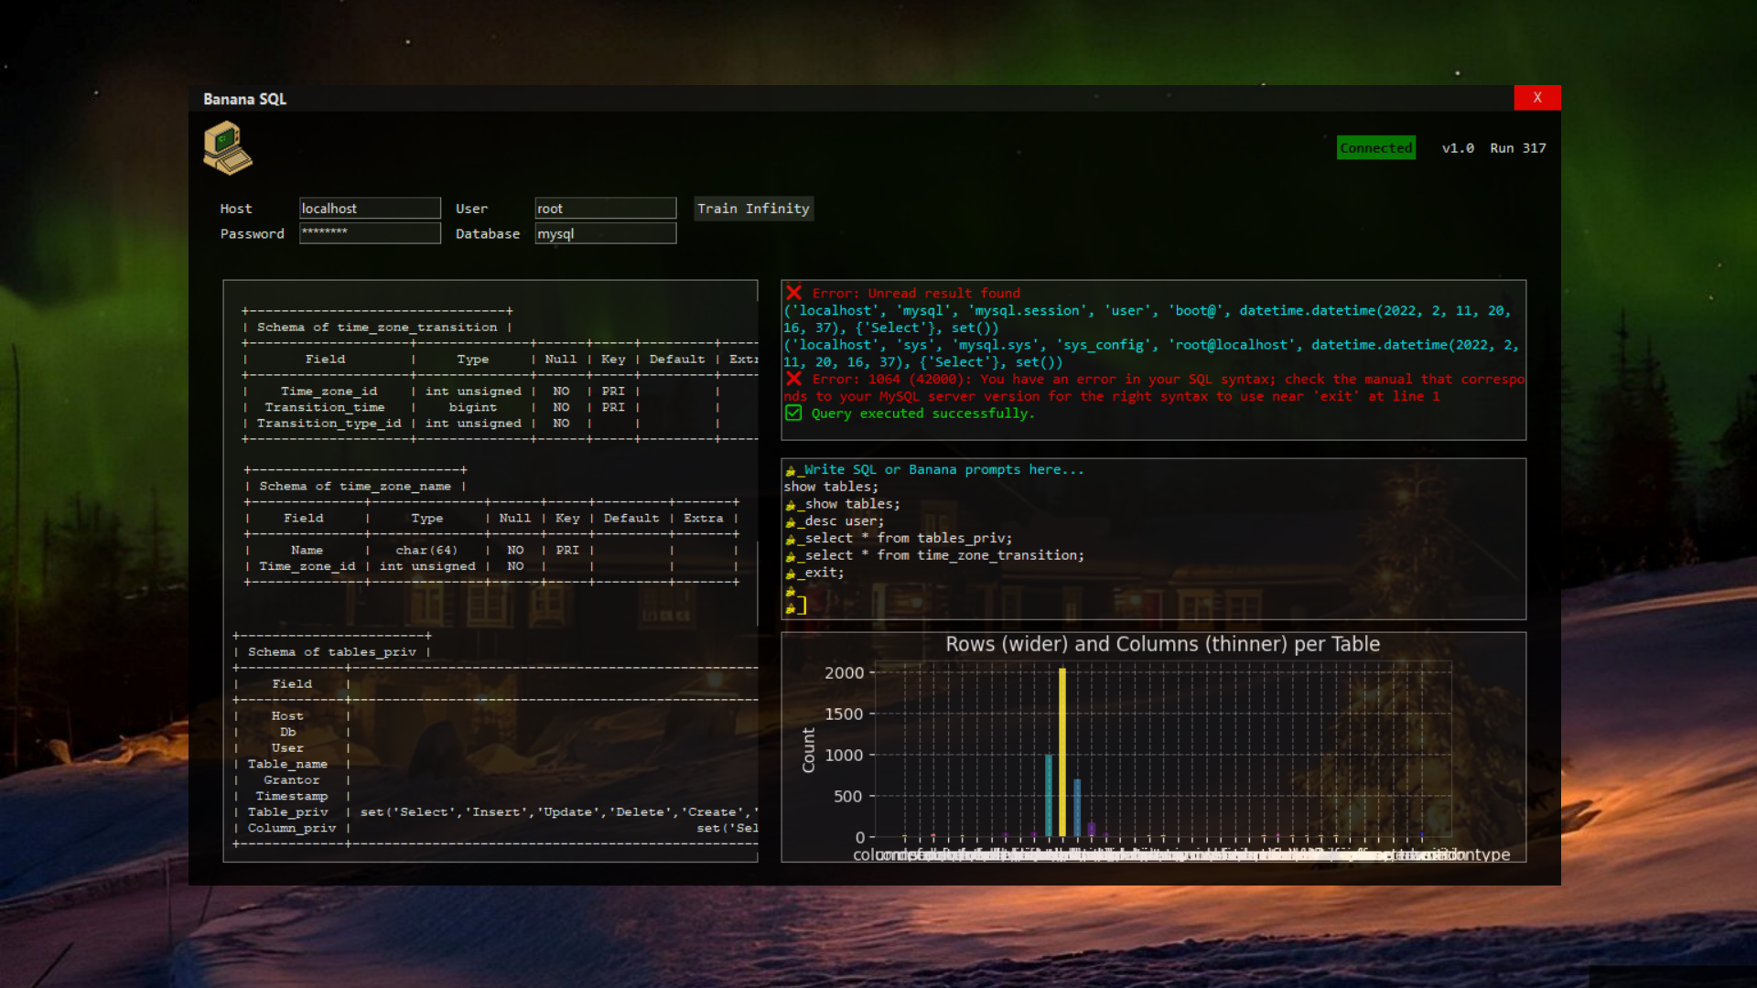Viewport: 1757px width, 988px height.
Task: Click the 'char(64)' type cell
Action: 426,551
